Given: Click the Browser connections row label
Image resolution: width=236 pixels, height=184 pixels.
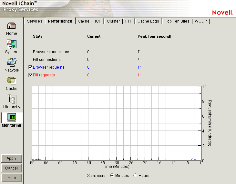Looking at the screenshot, I should [51, 52].
